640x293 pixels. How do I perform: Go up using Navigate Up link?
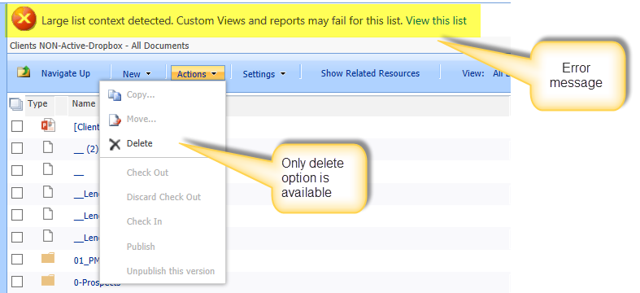(66, 73)
